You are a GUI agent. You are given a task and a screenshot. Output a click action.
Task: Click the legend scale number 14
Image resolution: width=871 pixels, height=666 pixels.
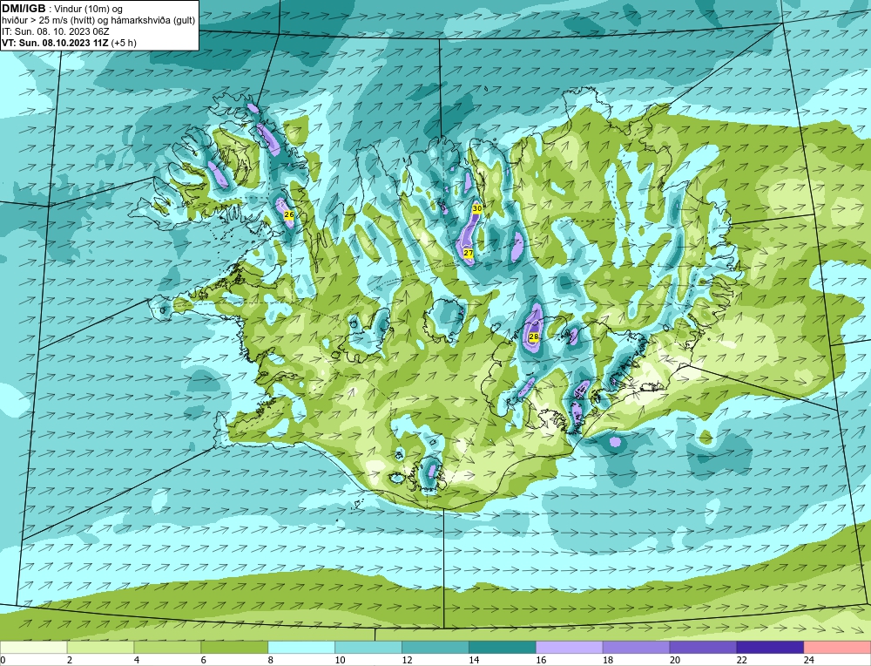pyautogui.click(x=474, y=660)
